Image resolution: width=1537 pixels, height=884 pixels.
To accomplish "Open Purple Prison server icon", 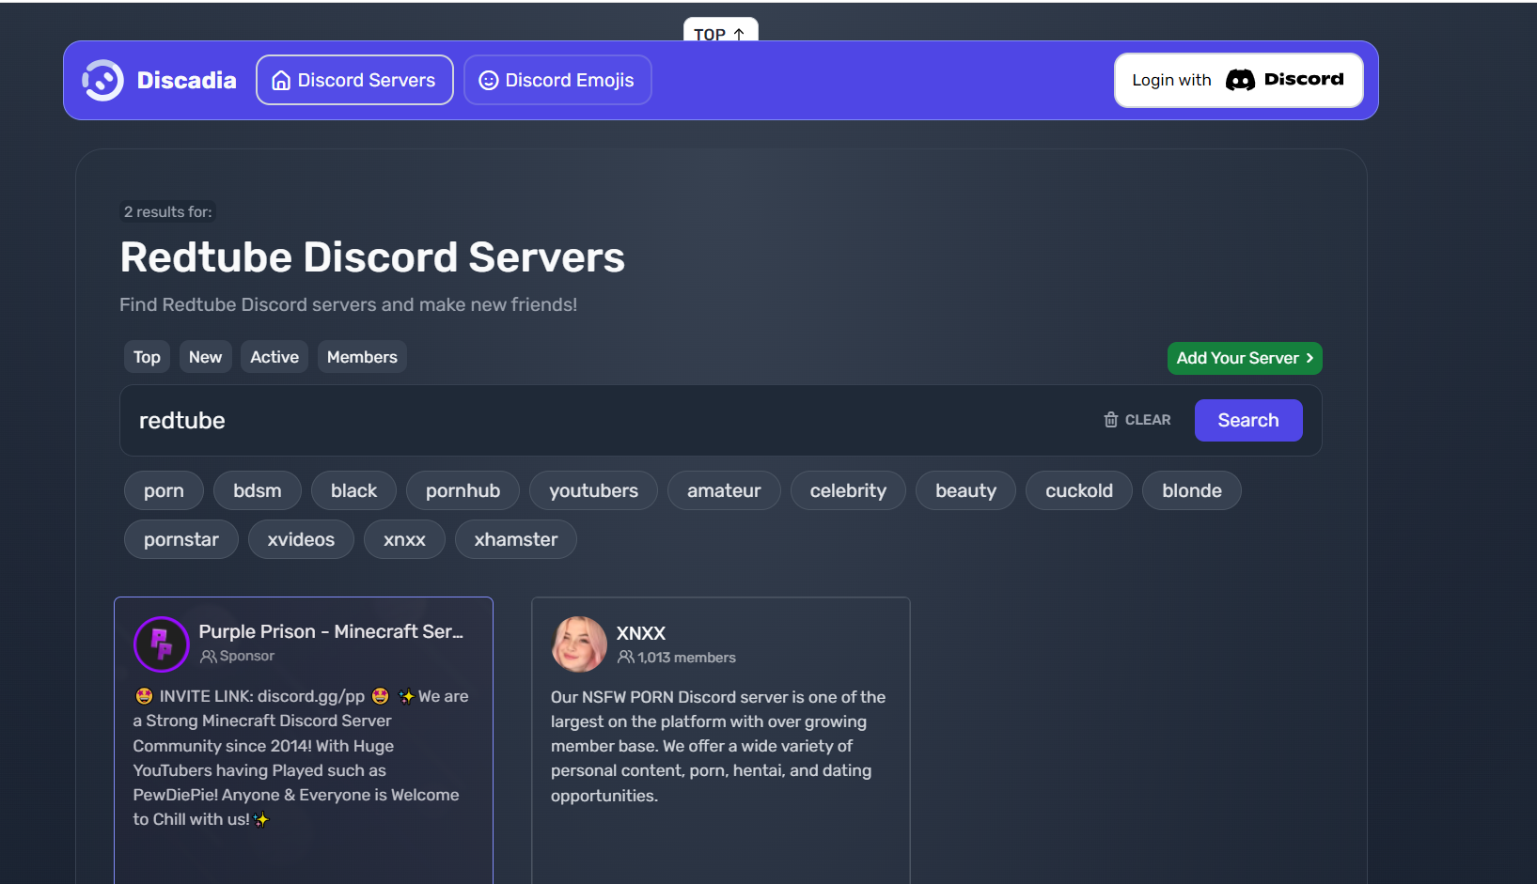I will pyautogui.click(x=162, y=644).
